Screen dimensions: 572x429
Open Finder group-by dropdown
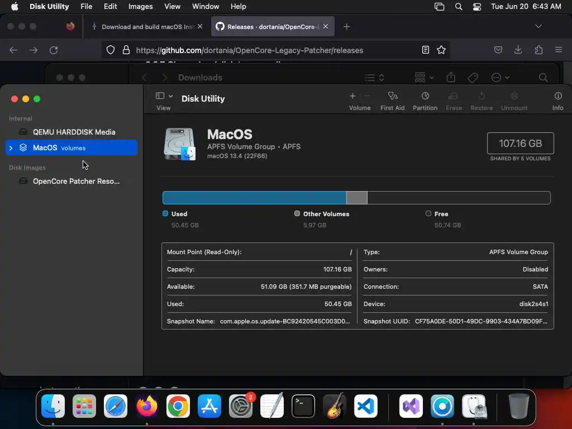[x=425, y=77]
